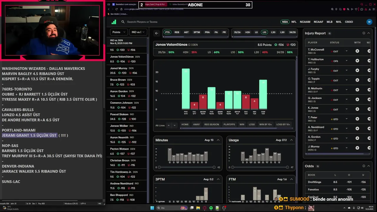Open Notepad++ from the taskbar

point(217,208)
